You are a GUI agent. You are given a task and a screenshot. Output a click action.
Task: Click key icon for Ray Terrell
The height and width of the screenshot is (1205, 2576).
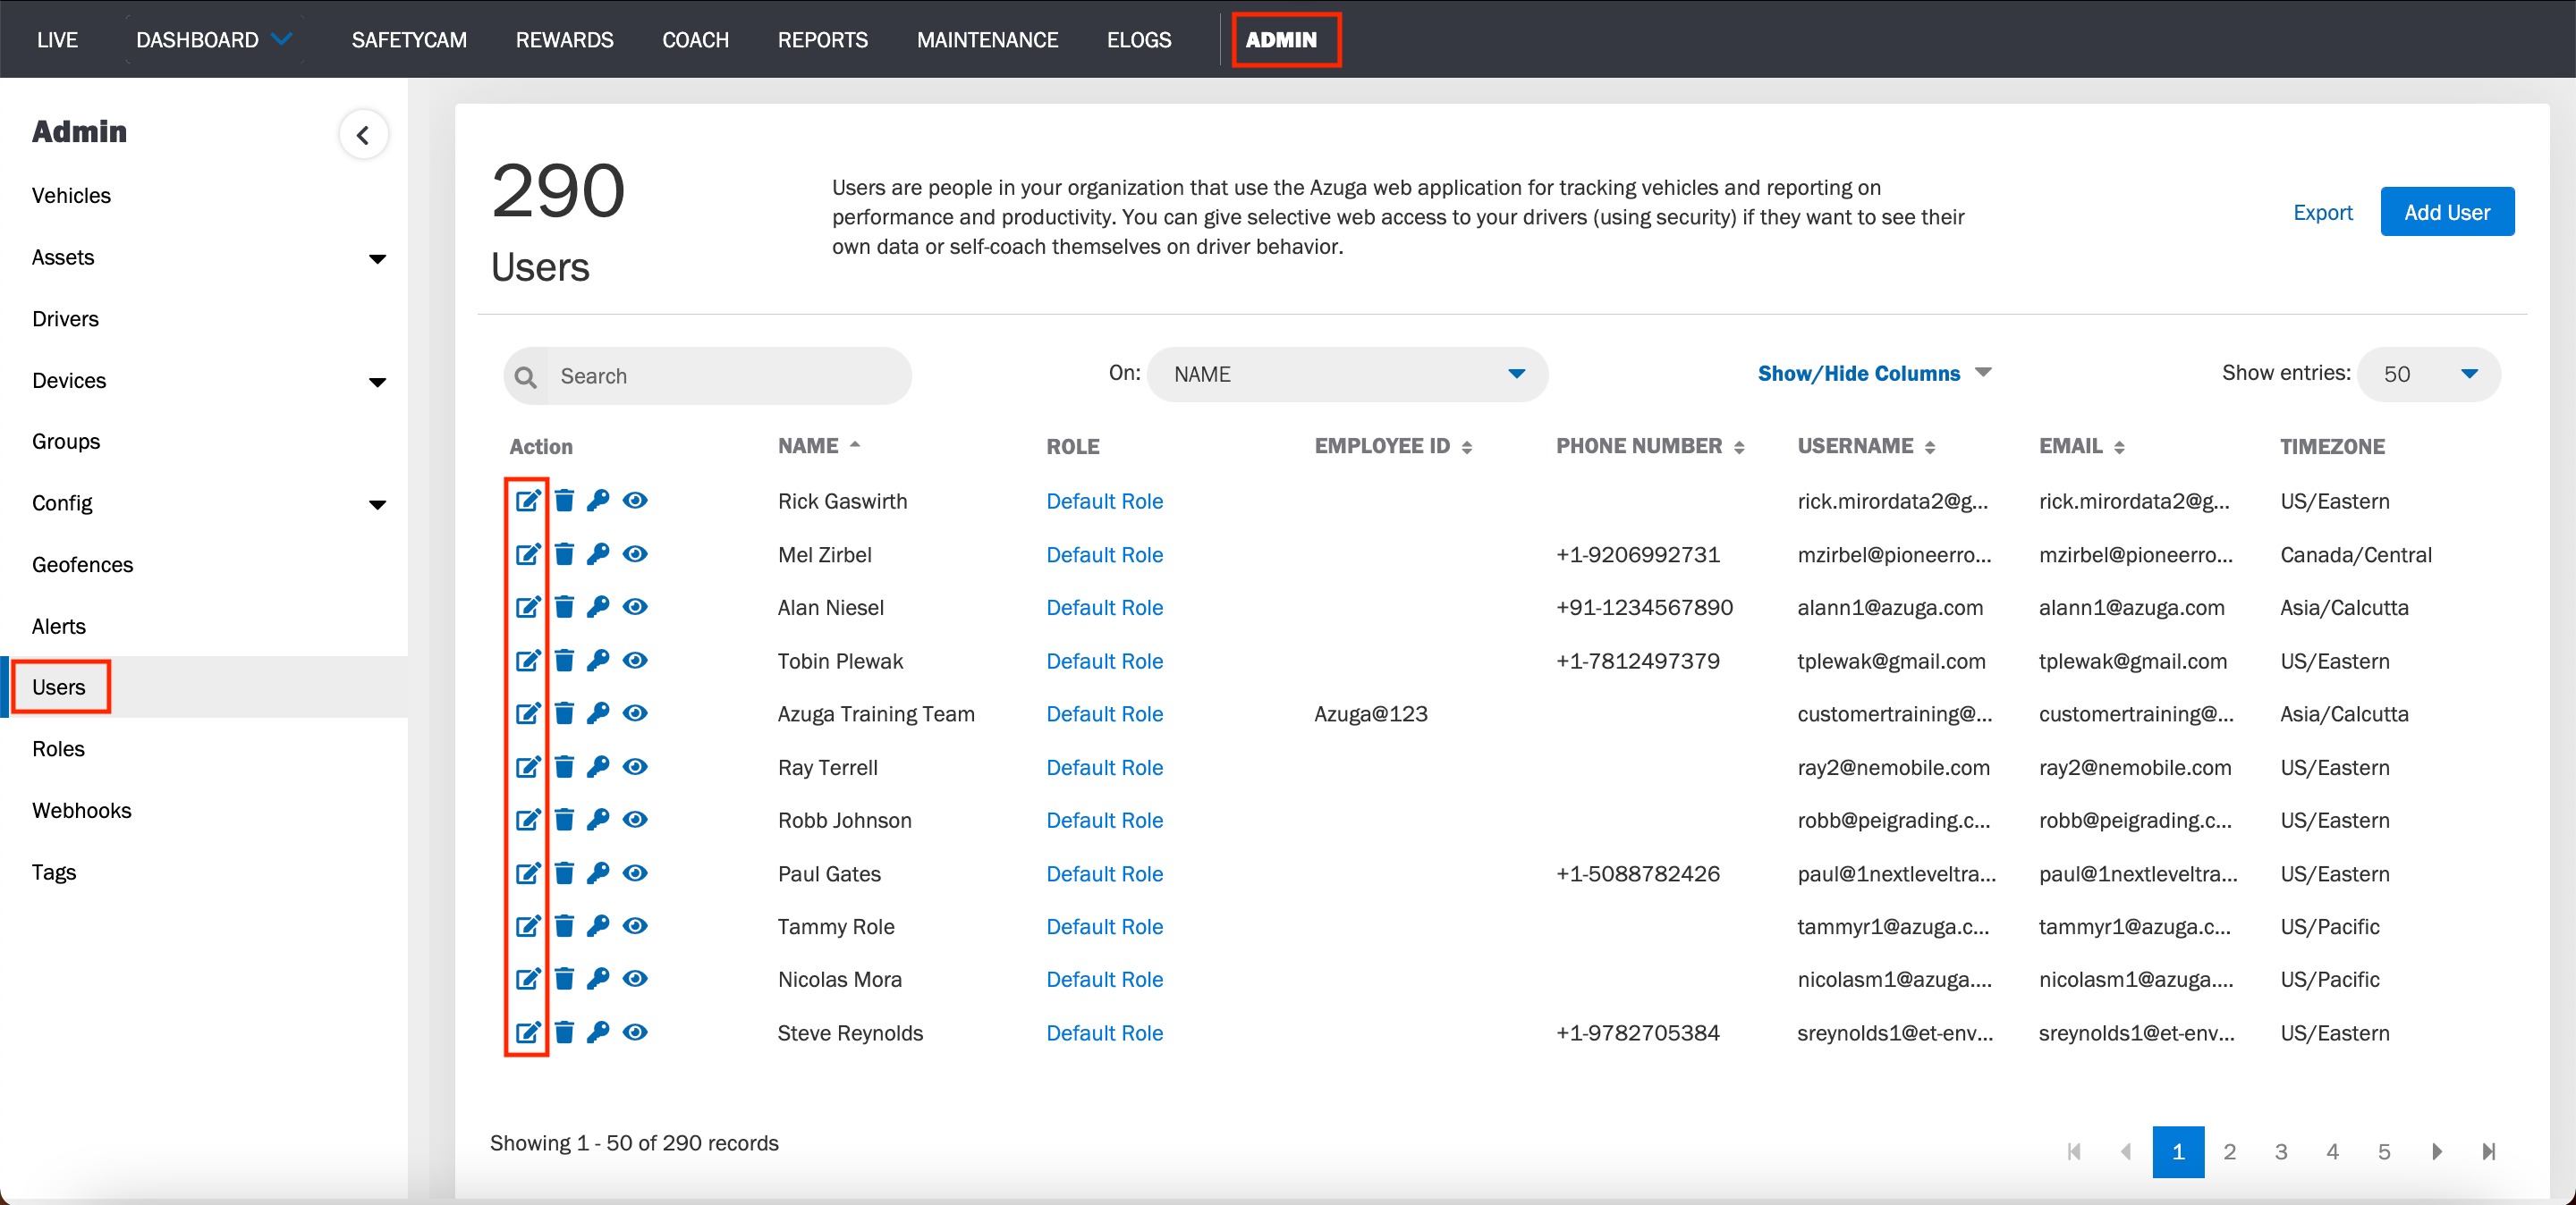[598, 766]
